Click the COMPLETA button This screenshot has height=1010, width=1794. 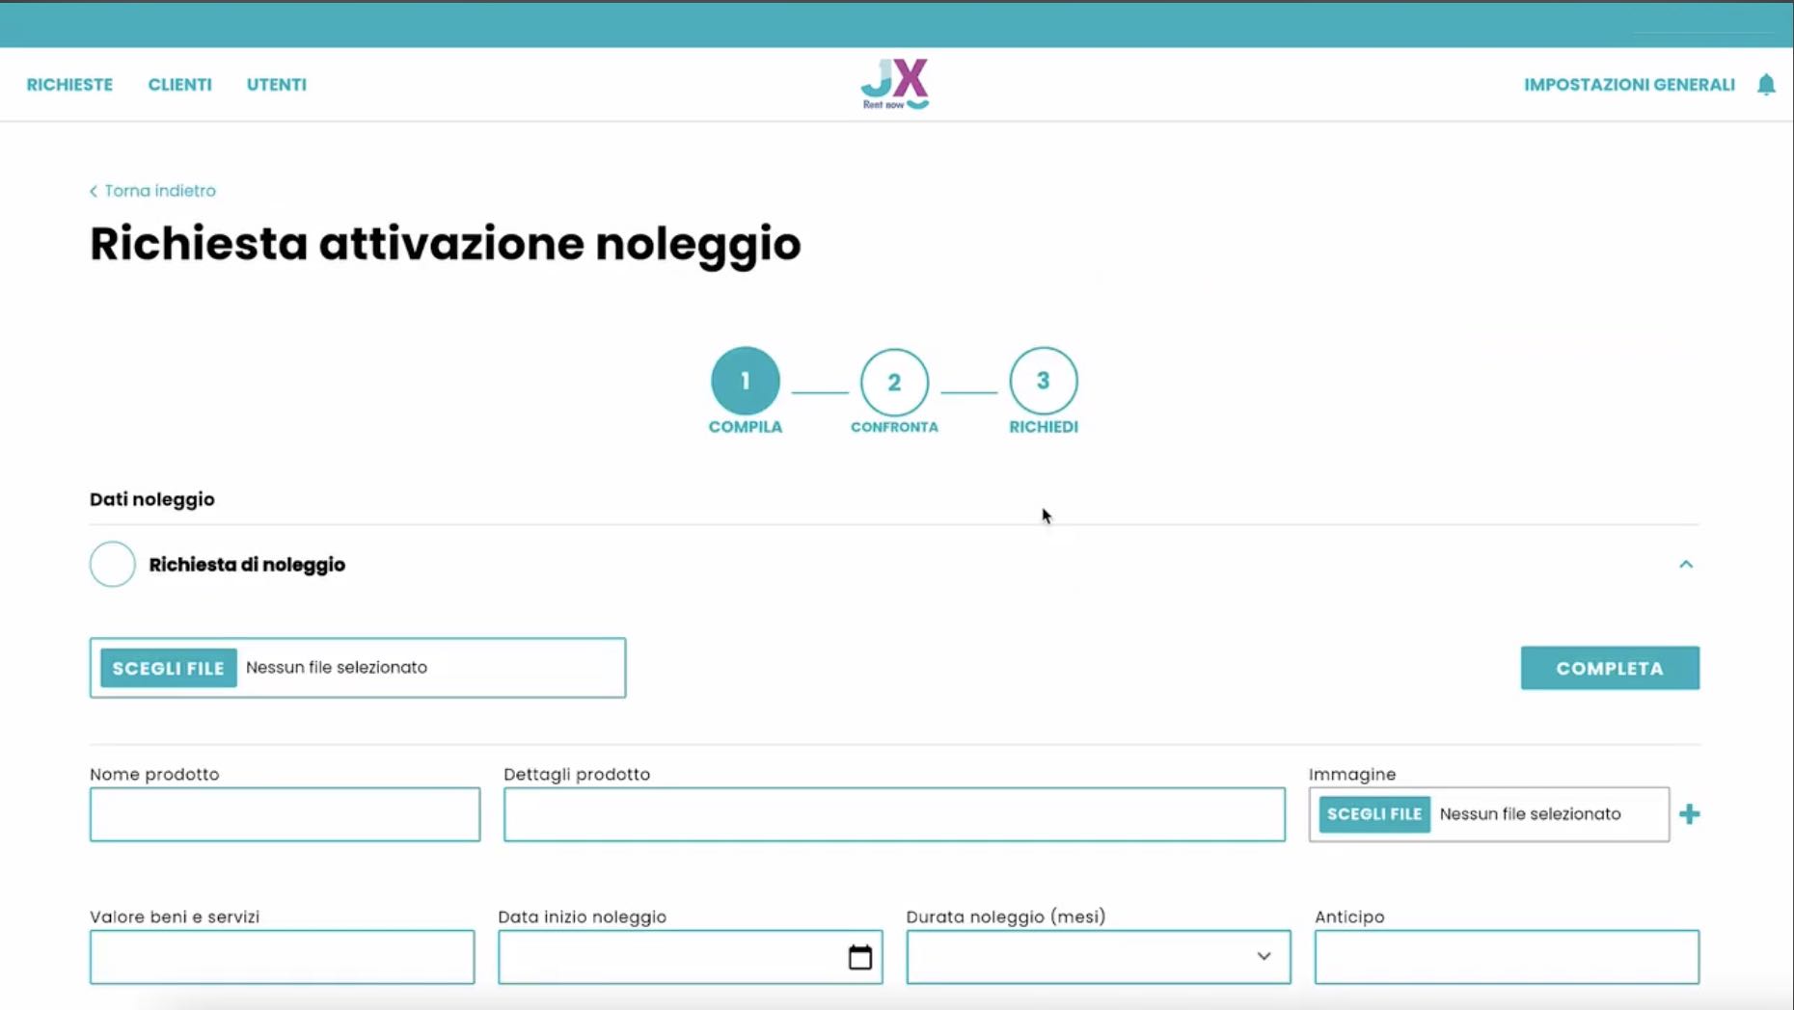pos(1609,667)
